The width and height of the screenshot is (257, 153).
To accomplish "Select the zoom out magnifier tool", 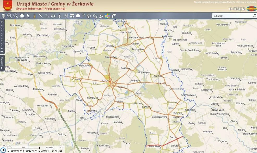I will click(16, 16).
